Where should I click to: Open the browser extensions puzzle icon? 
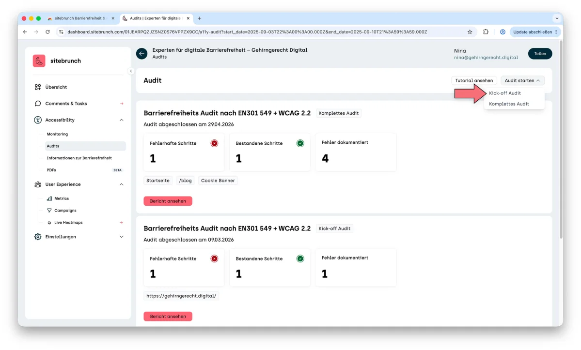click(486, 32)
